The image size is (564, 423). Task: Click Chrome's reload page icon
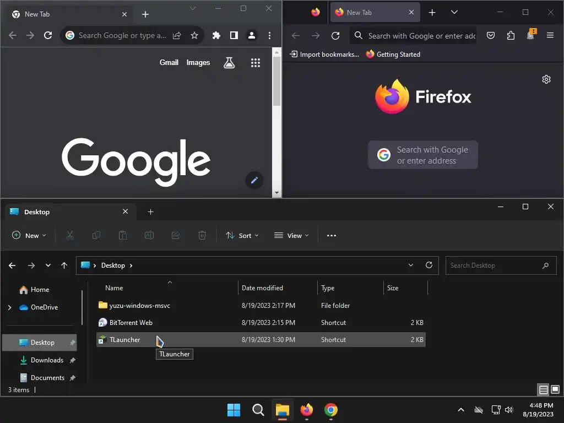coord(48,35)
